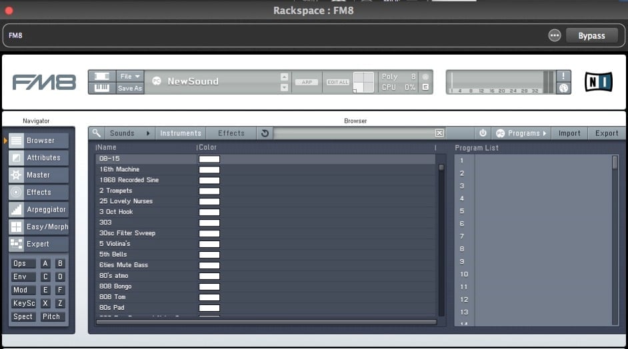This screenshot has width=628, height=349.
Task: Switch to Instruments tab in Browser
Action: pos(181,133)
